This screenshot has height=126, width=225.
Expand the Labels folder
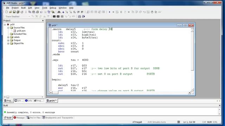tap(8, 37)
